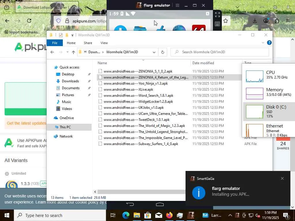295x221 pixels.
Task: Select Documents in navigation pane
Action: (71, 88)
